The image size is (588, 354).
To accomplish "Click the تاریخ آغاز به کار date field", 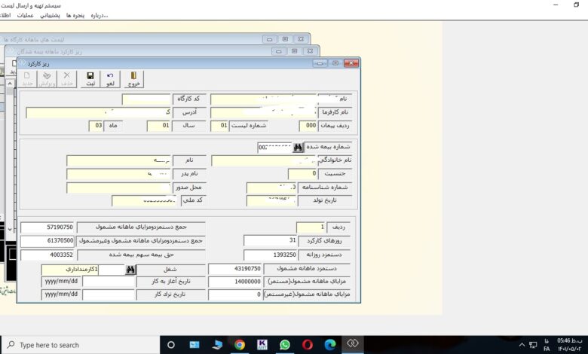I will pos(62,282).
